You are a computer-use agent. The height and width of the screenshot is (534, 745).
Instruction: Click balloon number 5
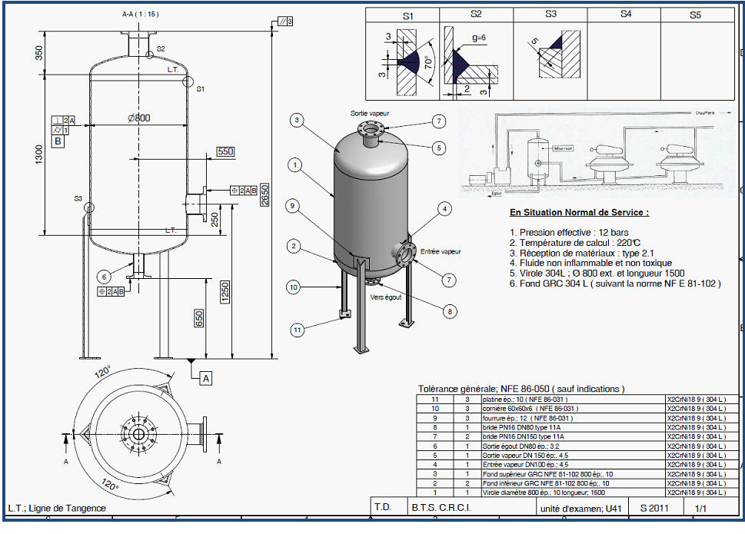coord(439,148)
